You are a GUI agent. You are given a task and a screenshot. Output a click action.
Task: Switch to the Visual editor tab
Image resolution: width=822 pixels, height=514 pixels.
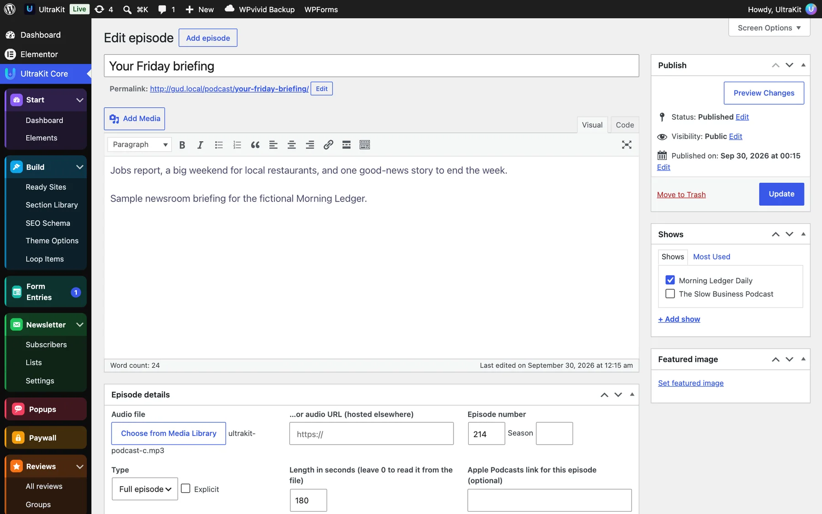tap(592, 125)
